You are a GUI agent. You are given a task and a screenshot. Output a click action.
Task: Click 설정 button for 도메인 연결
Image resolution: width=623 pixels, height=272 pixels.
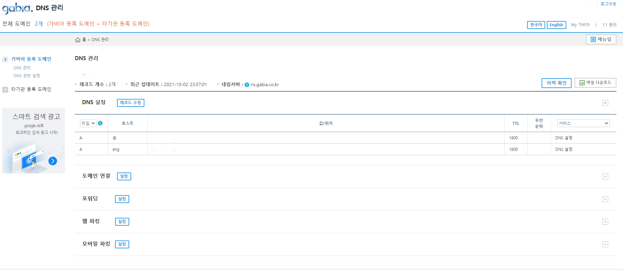coord(124,176)
